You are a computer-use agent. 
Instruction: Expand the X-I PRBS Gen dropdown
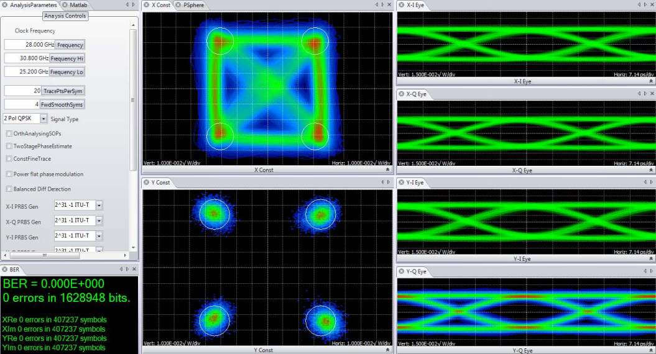[x=99, y=206]
